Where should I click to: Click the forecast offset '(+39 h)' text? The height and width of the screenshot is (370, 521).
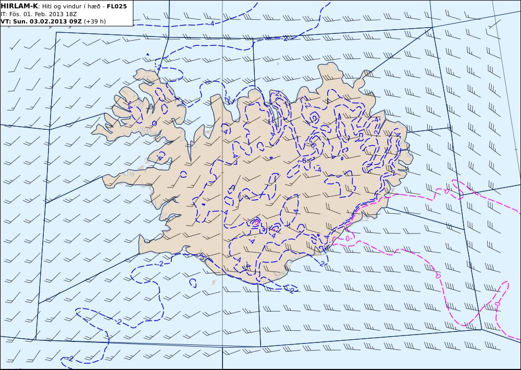coord(95,21)
